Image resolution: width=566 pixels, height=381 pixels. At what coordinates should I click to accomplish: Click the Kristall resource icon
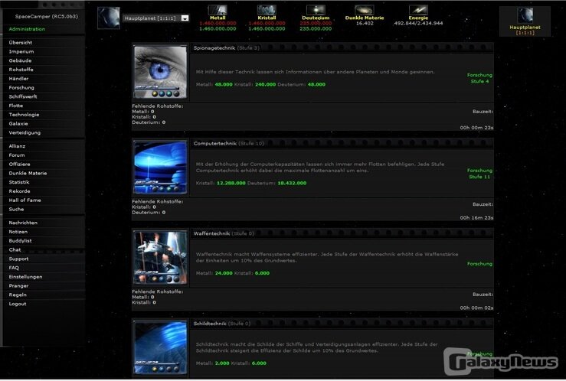267,10
